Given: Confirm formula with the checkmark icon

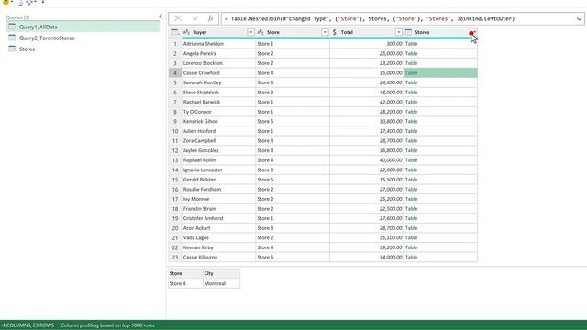Looking at the screenshot, I should (194, 18).
